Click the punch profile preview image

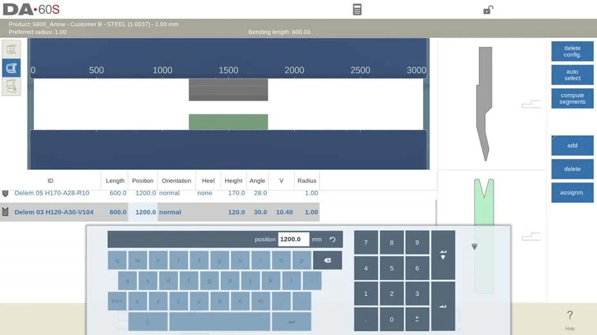484,103
